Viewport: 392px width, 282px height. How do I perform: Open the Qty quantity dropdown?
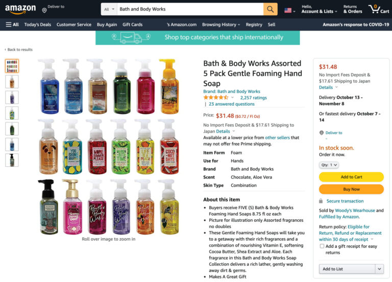(x=329, y=165)
